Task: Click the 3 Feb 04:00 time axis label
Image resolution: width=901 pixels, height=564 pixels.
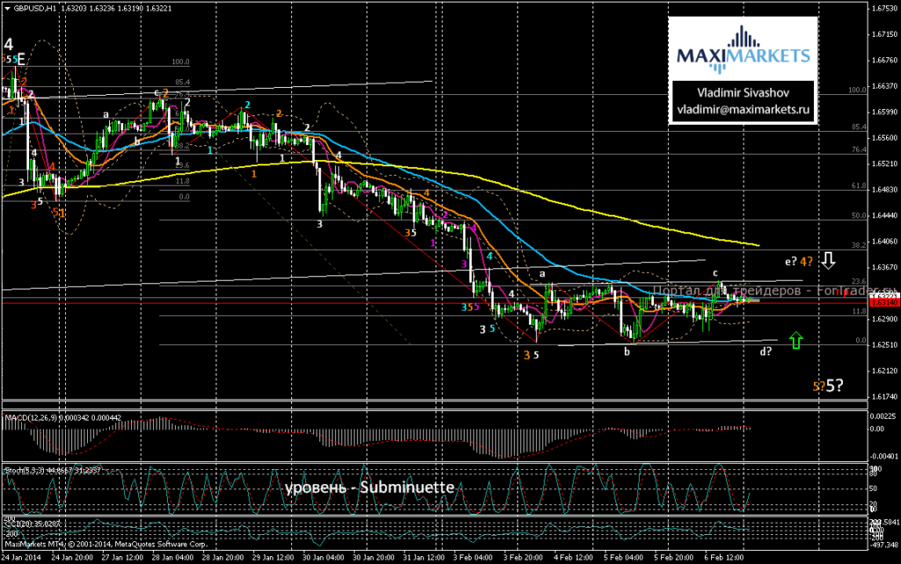Action: tap(472, 558)
